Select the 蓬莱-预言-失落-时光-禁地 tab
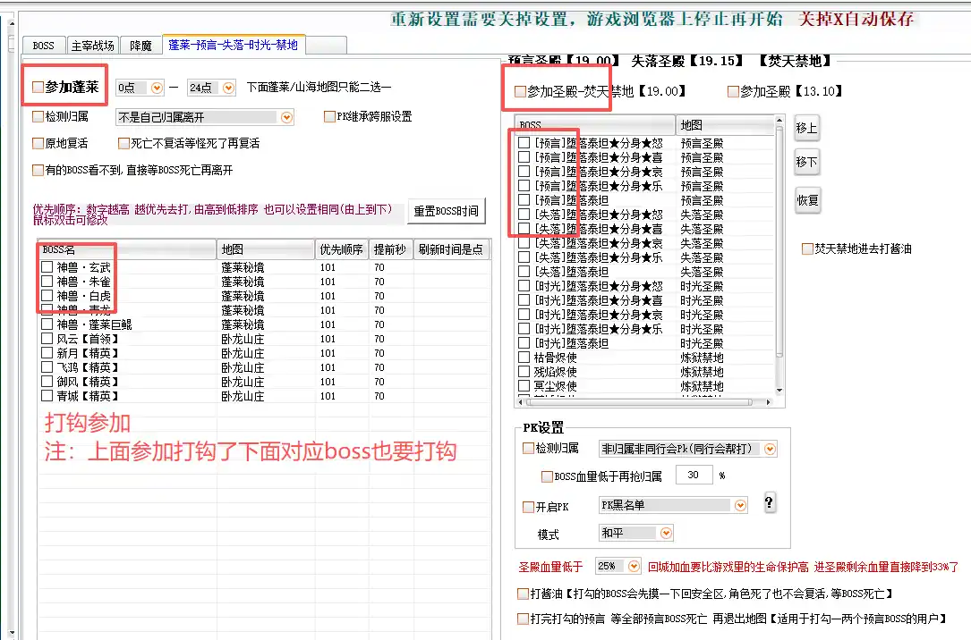This screenshot has width=971, height=640. [x=233, y=45]
